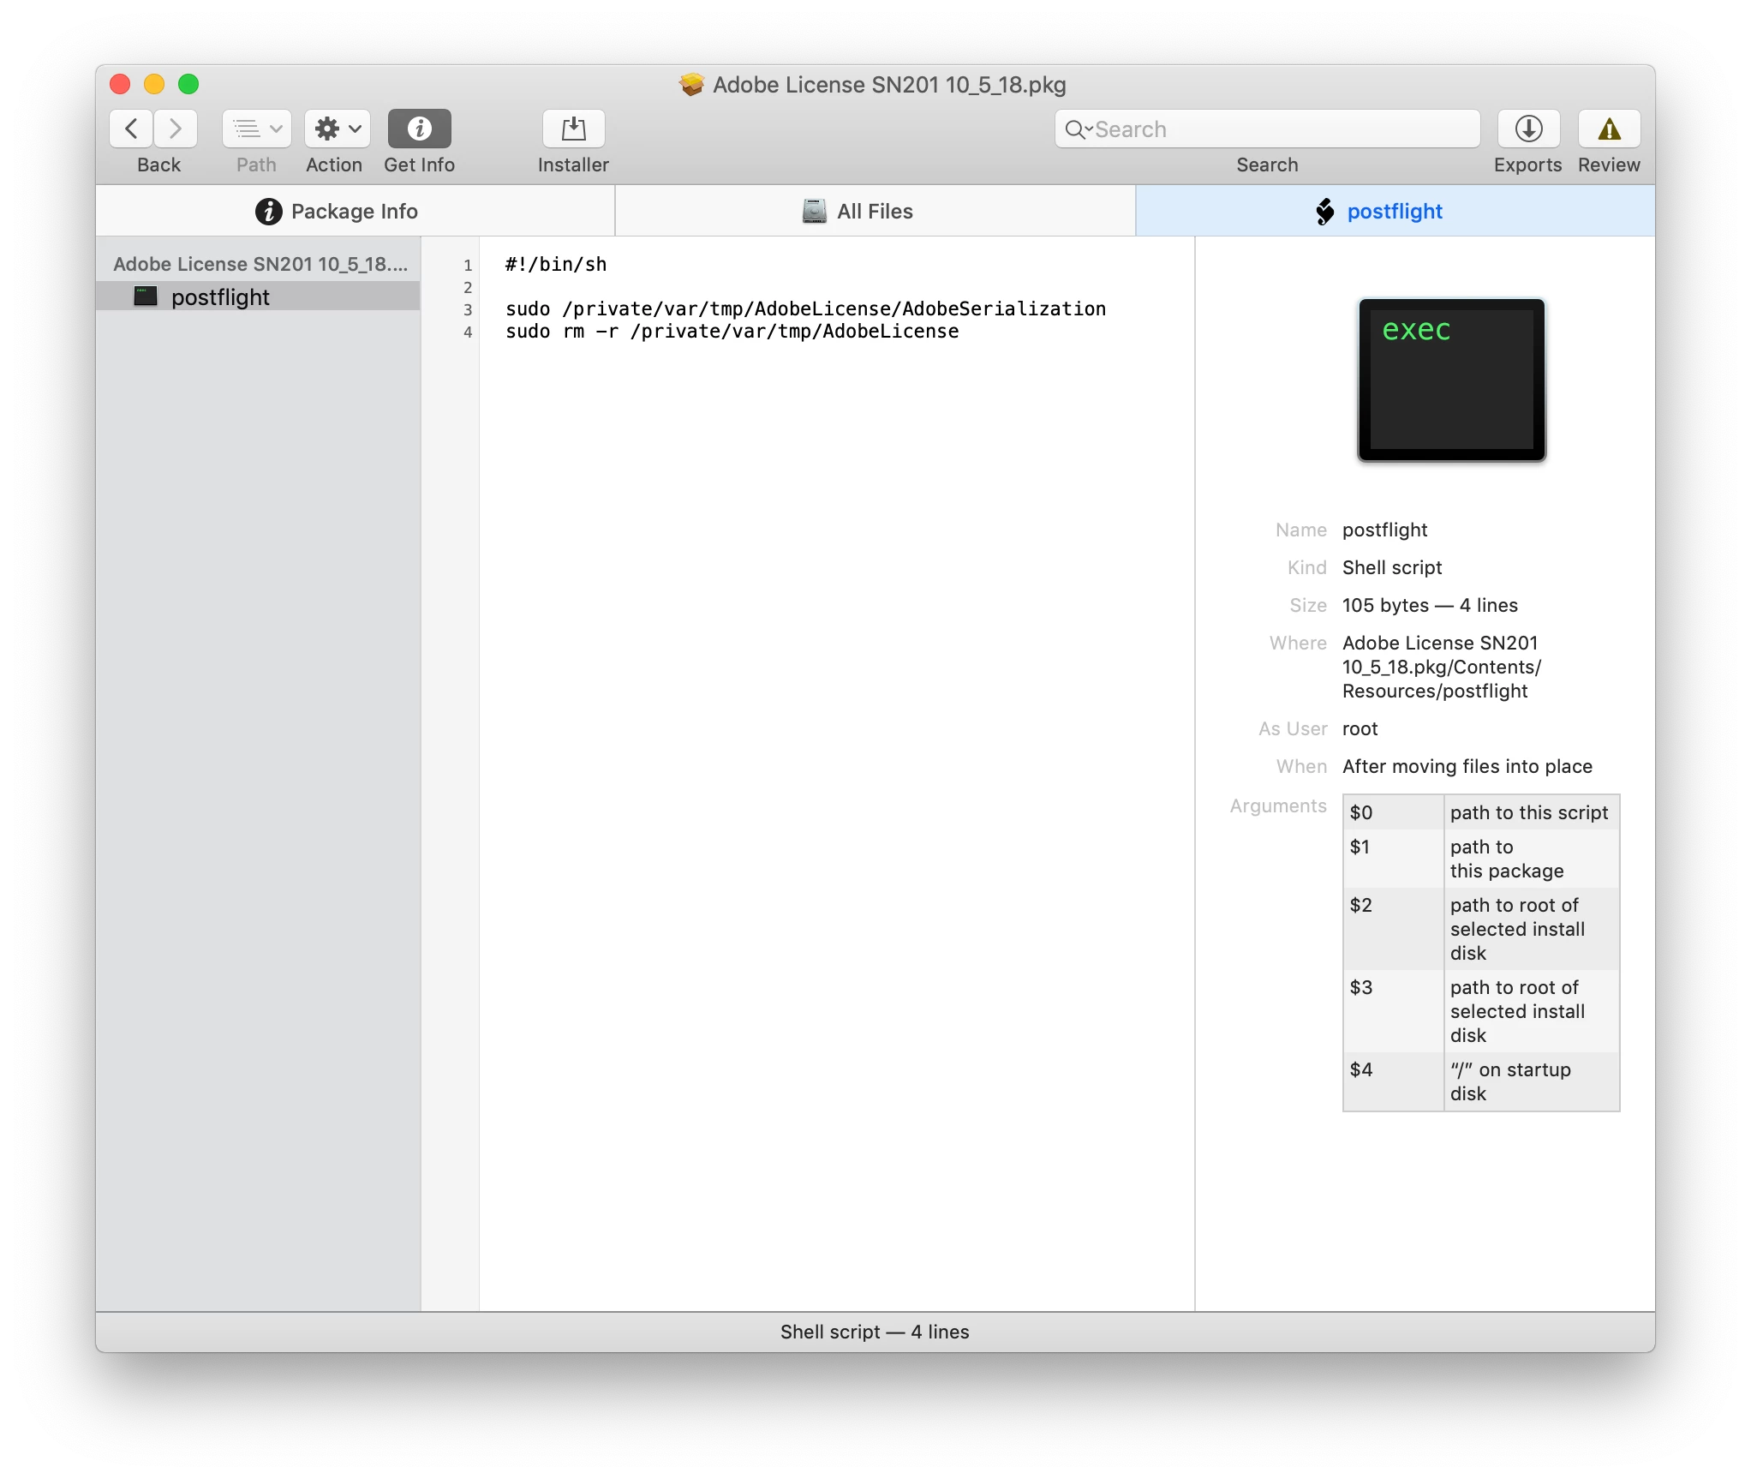Click 'After moving files into place' text
1751x1479 pixels.
click(x=1467, y=766)
